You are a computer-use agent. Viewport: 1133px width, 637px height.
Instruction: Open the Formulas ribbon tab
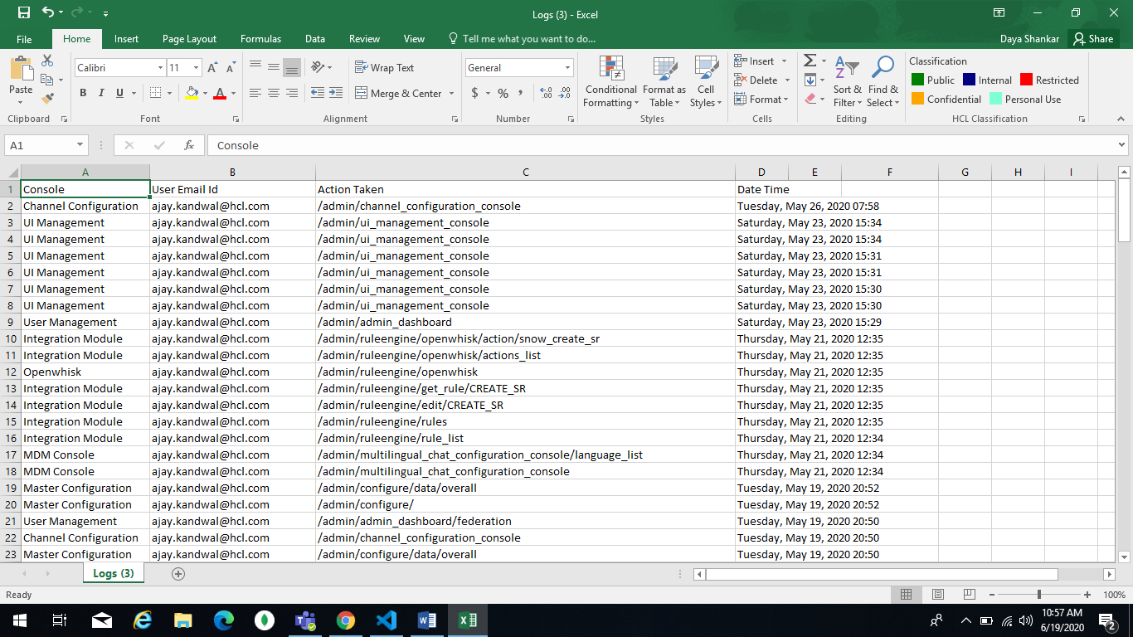pos(260,39)
